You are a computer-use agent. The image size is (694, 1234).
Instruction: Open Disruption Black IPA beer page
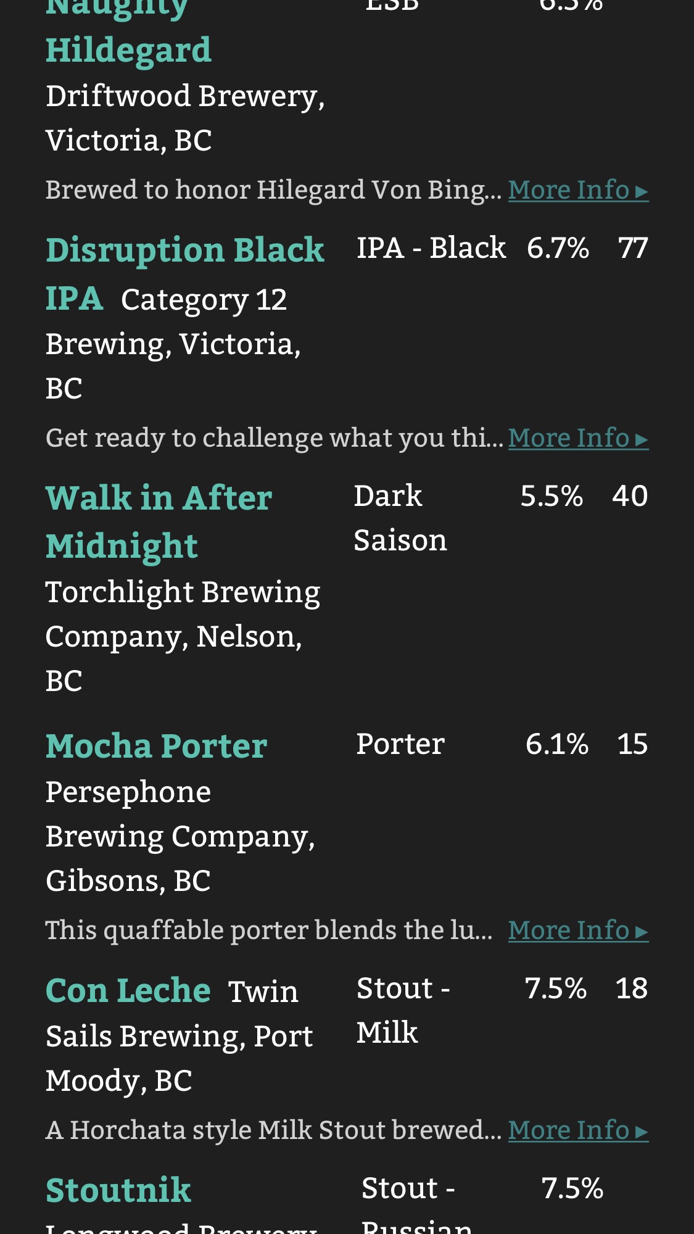[x=184, y=251]
